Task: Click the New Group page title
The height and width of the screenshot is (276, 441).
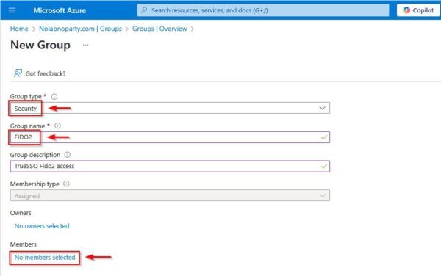Action: (40, 46)
